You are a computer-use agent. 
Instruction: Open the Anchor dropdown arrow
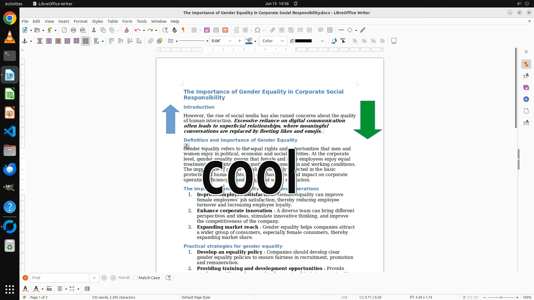(31, 41)
